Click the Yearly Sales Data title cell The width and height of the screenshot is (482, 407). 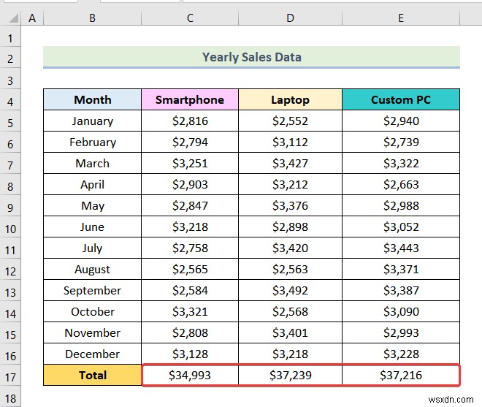click(251, 57)
